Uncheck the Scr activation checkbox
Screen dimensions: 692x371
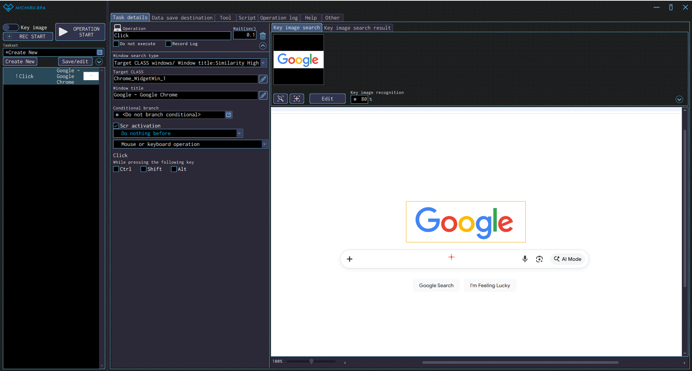116,126
